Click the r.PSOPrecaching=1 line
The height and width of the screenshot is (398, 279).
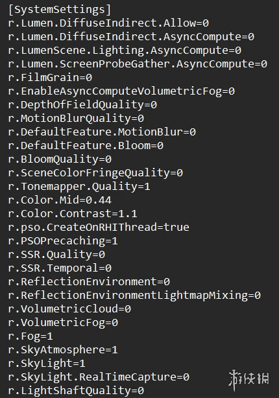click(x=63, y=241)
